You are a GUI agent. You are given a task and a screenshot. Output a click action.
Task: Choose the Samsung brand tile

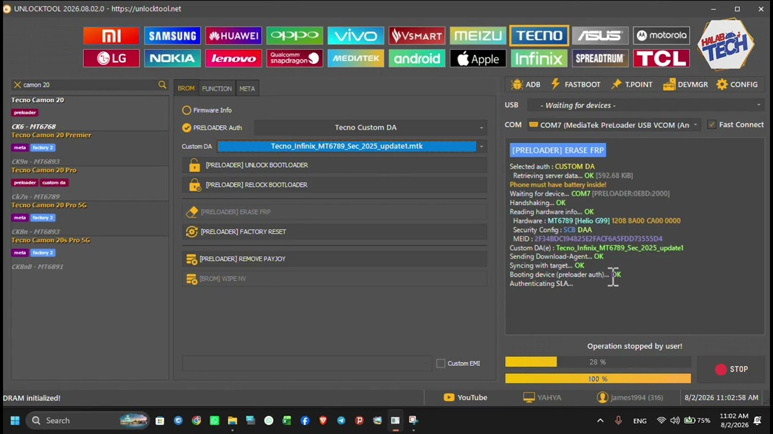pyautogui.click(x=172, y=36)
